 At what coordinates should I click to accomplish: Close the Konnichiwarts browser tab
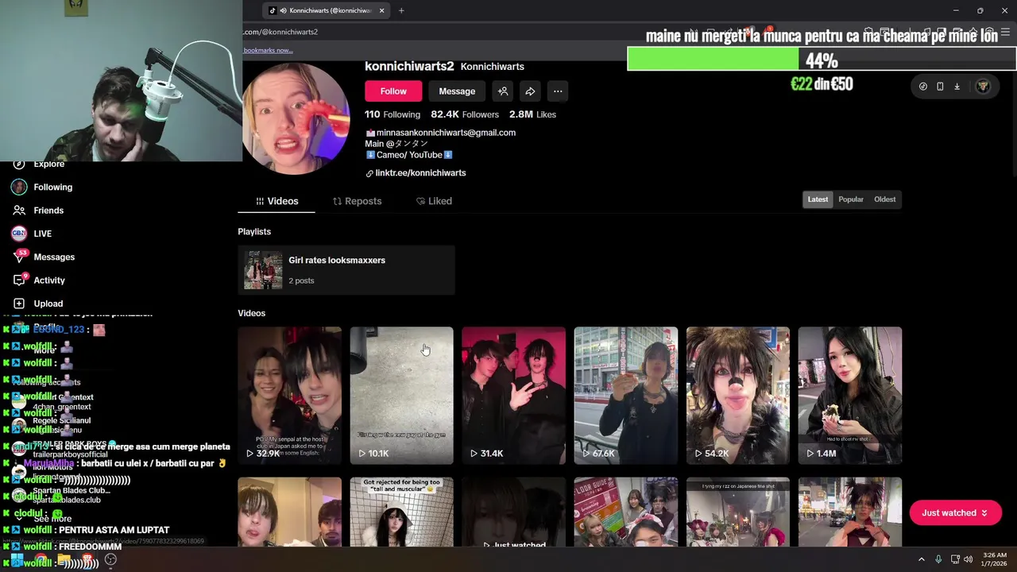tap(381, 11)
